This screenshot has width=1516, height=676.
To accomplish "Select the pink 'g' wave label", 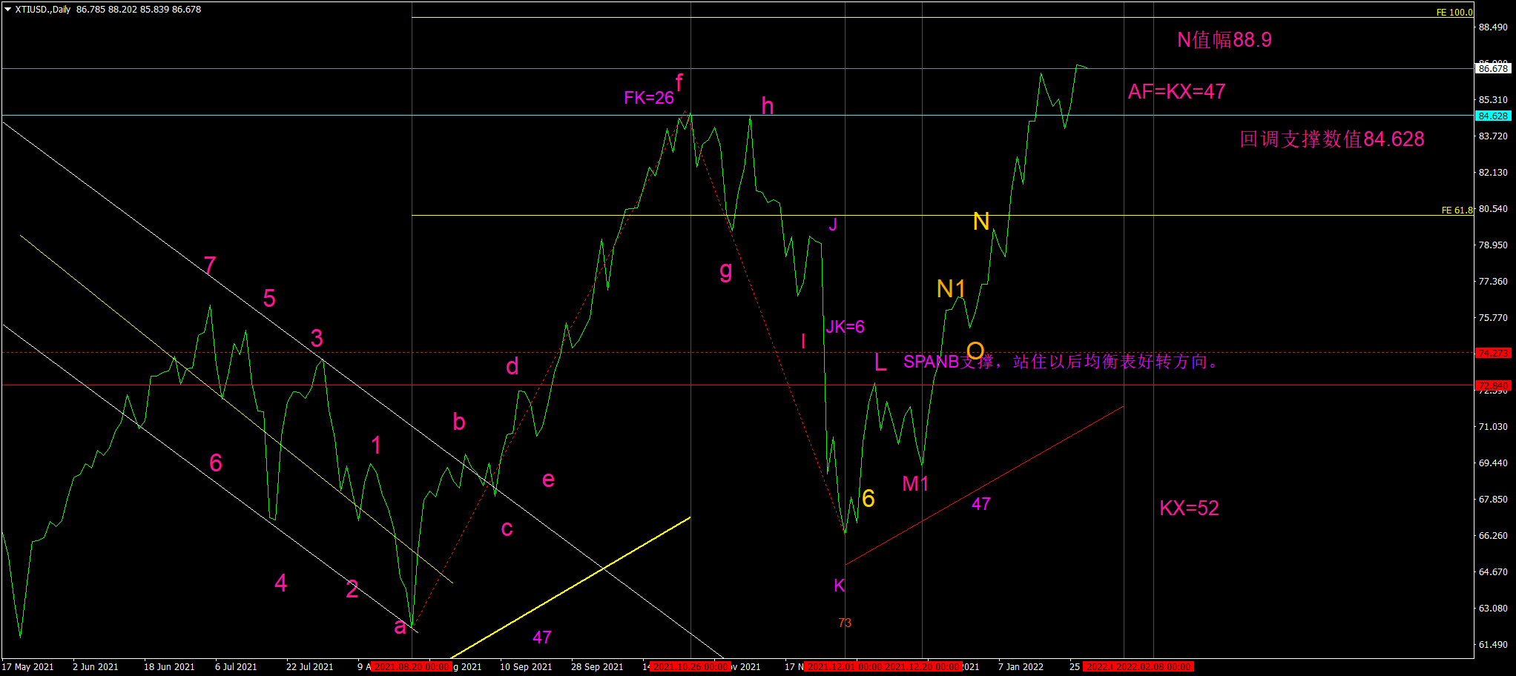I will point(726,271).
